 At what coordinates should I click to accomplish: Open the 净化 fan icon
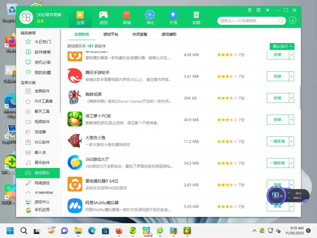[x=150, y=18]
